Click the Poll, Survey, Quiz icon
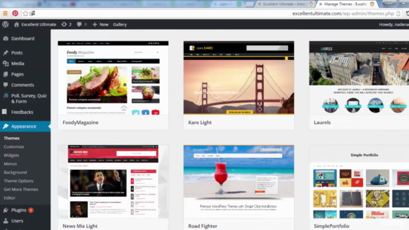The image size is (409, 230). pyautogui.click(x=6, y=96)
